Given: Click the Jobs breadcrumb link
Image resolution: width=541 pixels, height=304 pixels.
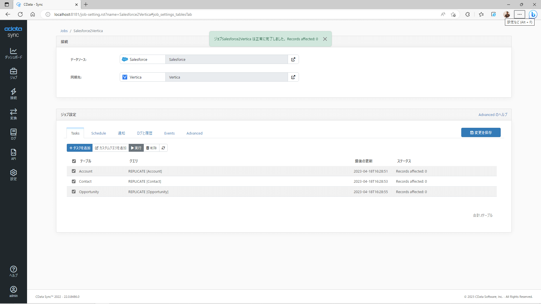Looking at the screenshot, I should (64, 31).
